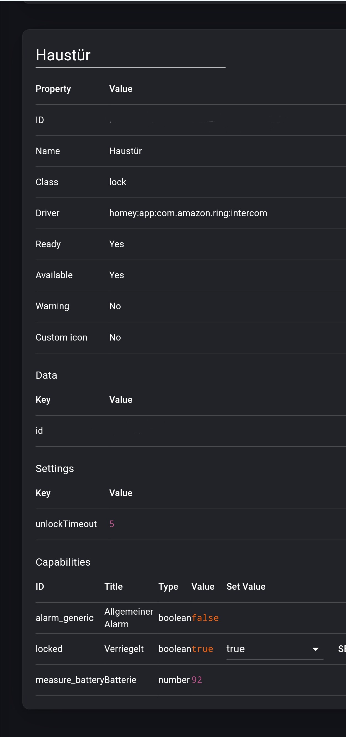This screenshot has height=737, width=346.
Task: Click the alarm_generic capability ID
Action: 64,618
